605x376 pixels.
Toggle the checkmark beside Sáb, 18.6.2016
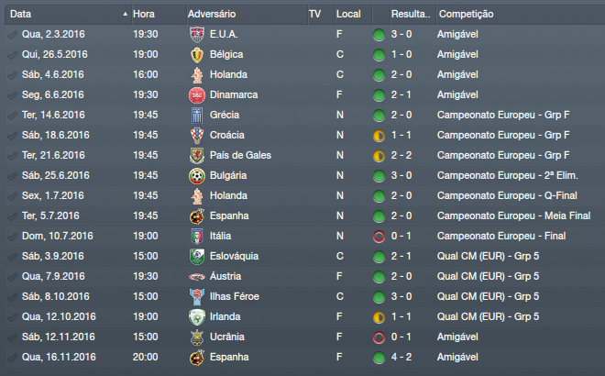[11, 136]
